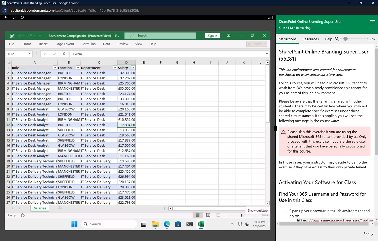This screenshot has width=378, height=241.
Task: Click the Undo arrow in Excel toolbar
Action: tap(20, 36)
